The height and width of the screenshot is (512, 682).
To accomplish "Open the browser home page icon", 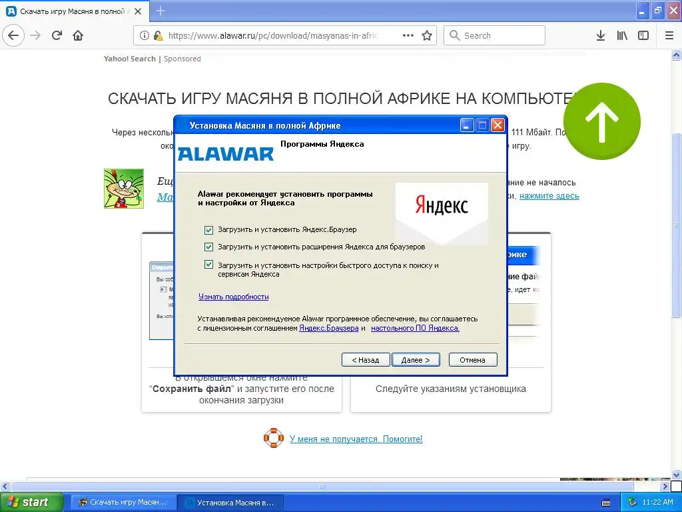I will [78, 35].
